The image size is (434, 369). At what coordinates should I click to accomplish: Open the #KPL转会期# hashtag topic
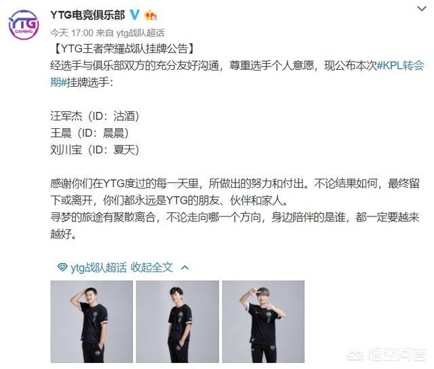coord(237,74)
